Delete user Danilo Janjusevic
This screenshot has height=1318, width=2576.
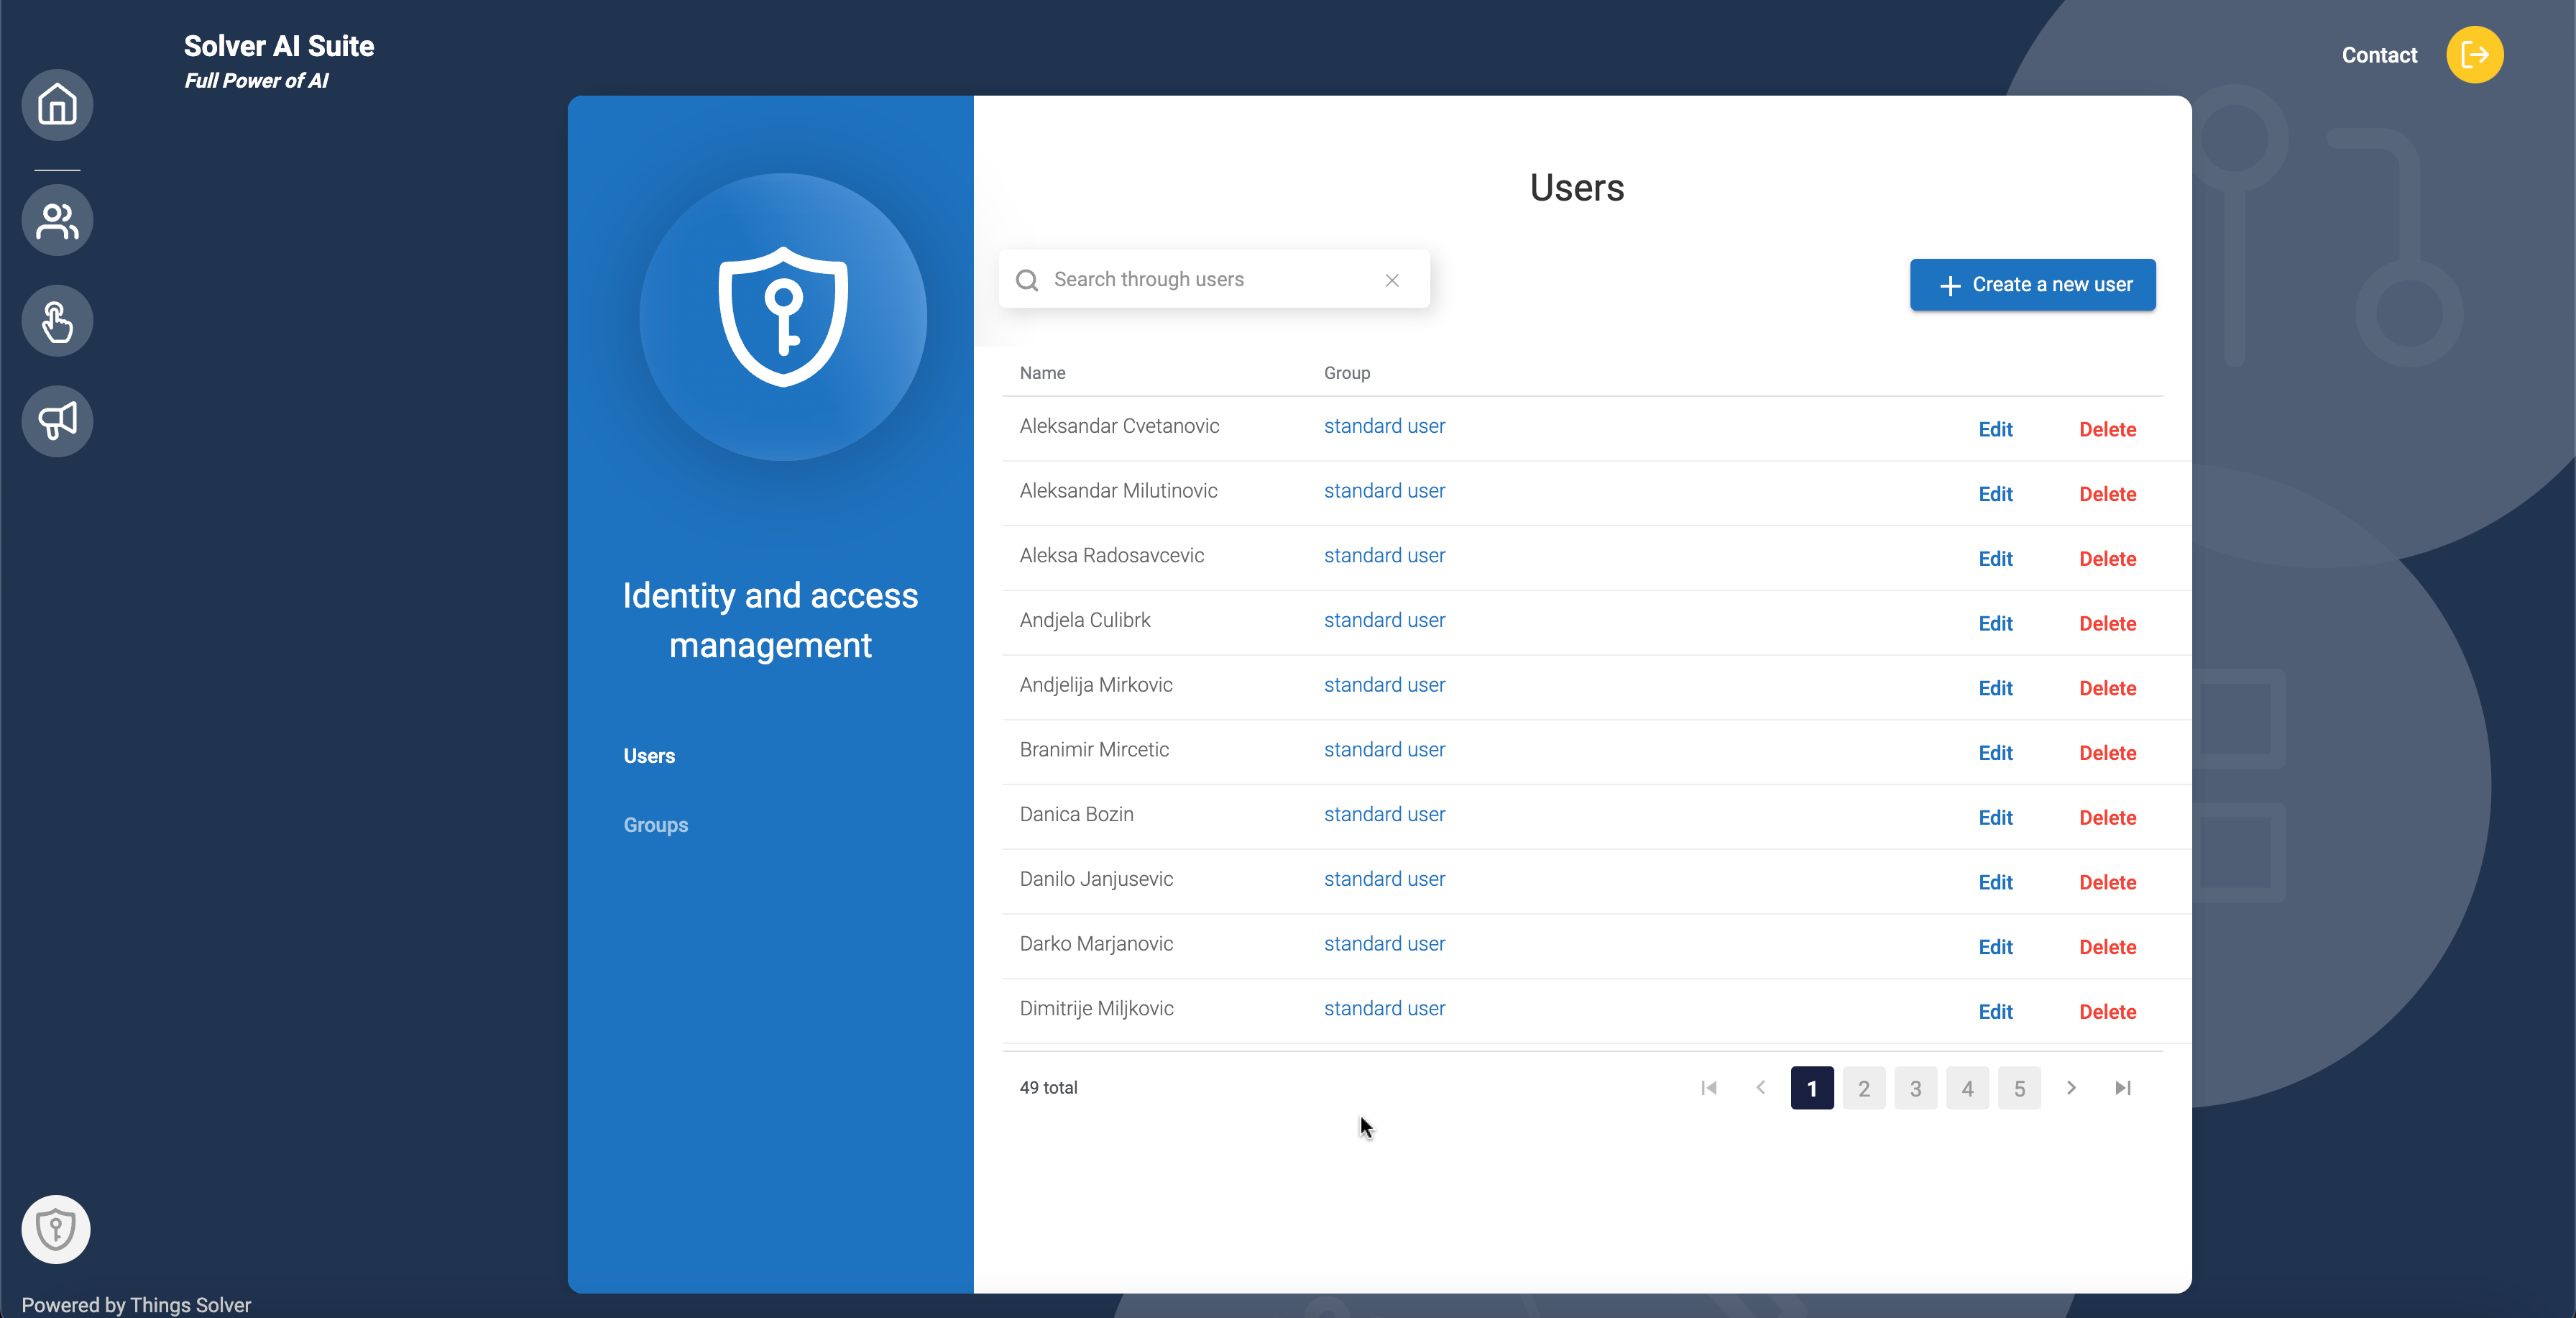[2108, 883]
